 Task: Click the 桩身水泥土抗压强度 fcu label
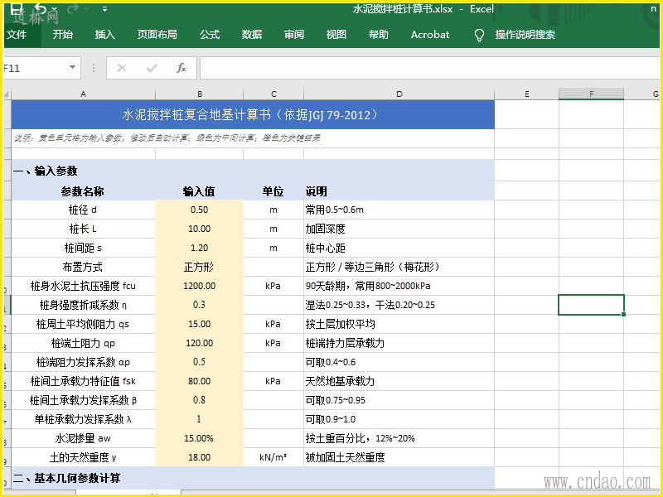tap(83, 286)
